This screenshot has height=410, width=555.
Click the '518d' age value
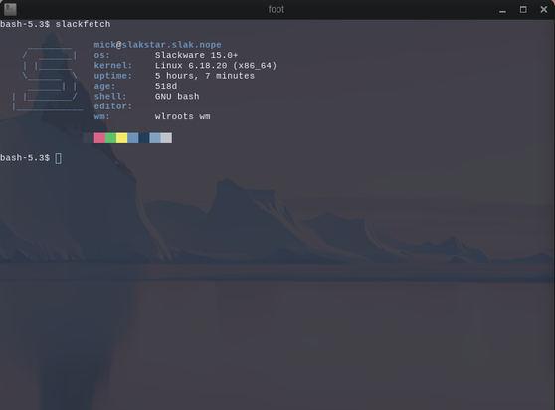(166, 86)
